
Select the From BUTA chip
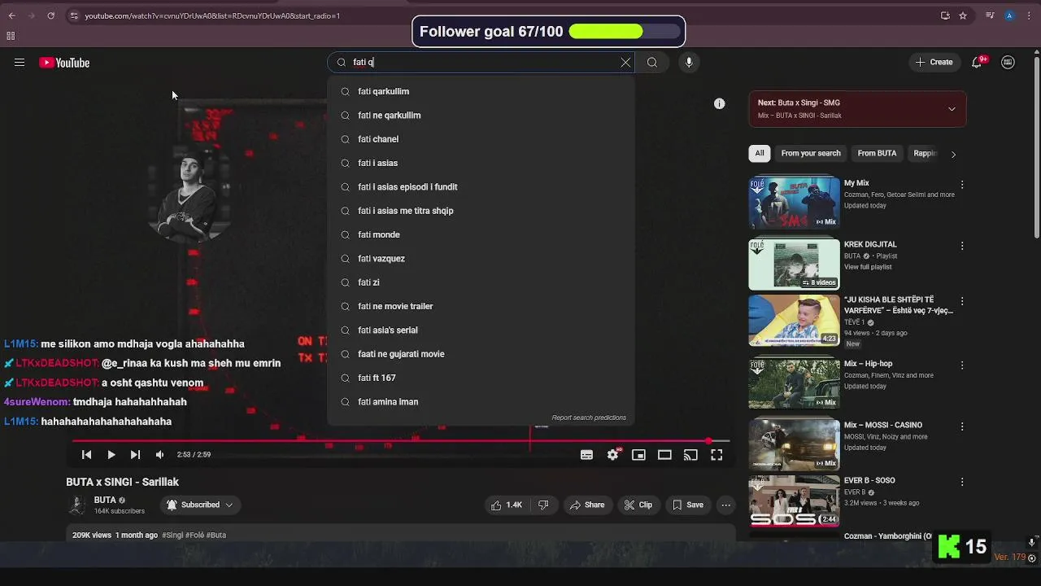tap(877, 153)
